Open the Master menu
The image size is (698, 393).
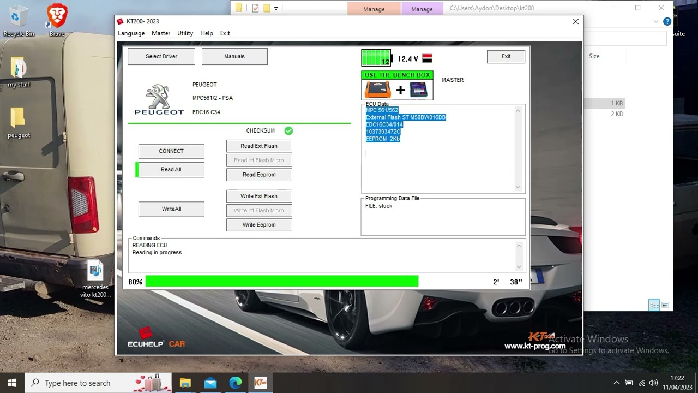[161, 33]
